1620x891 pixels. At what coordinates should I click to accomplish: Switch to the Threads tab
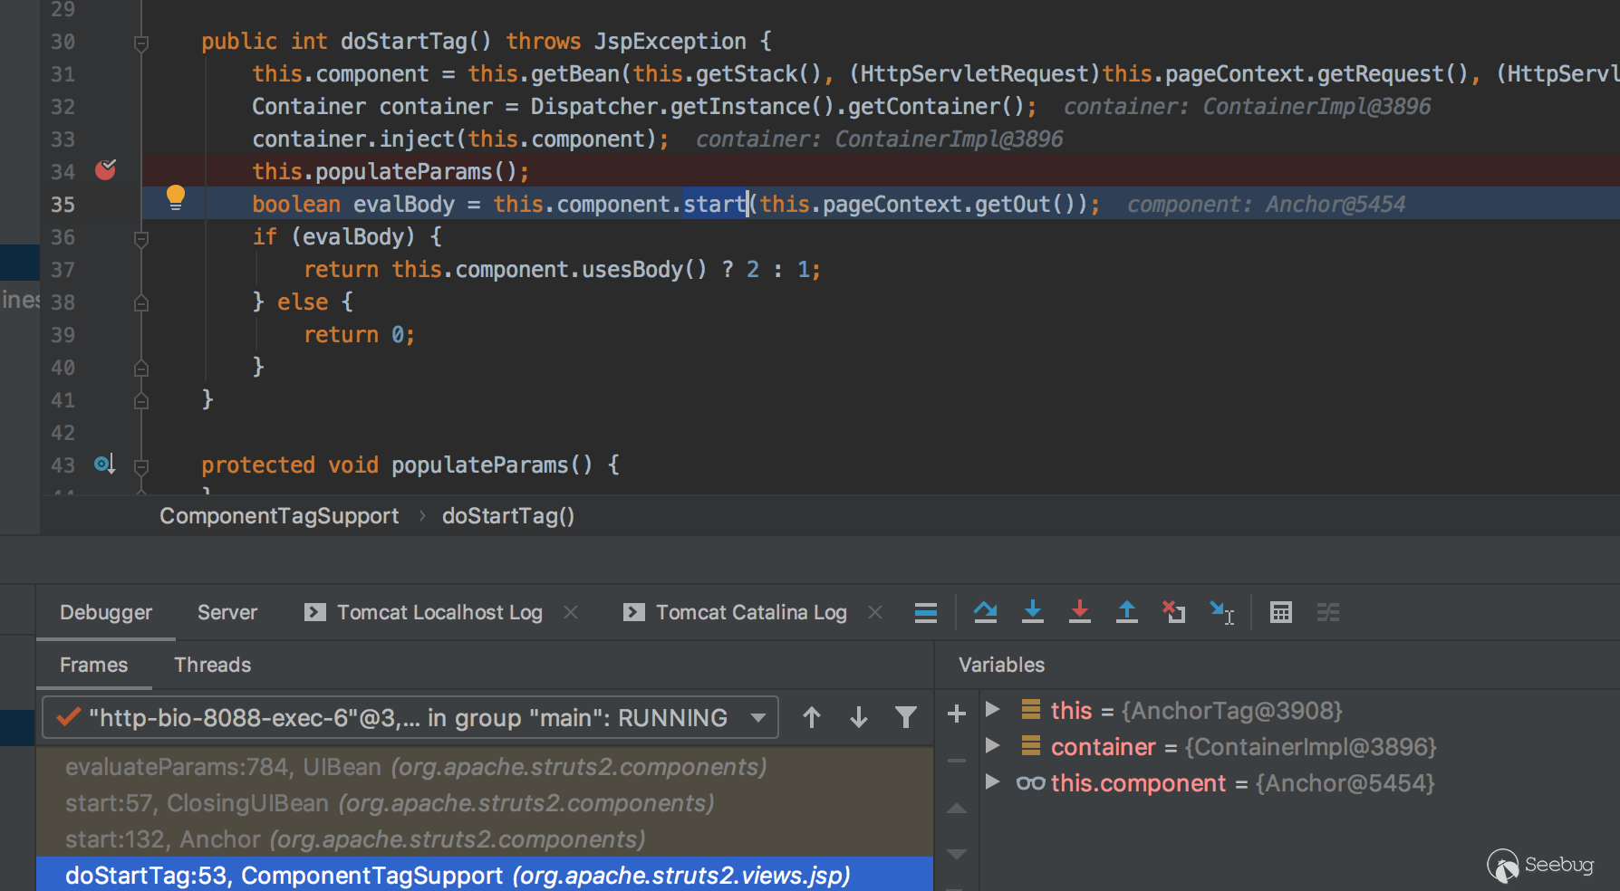pyautogui.click(x=212, y=666)
